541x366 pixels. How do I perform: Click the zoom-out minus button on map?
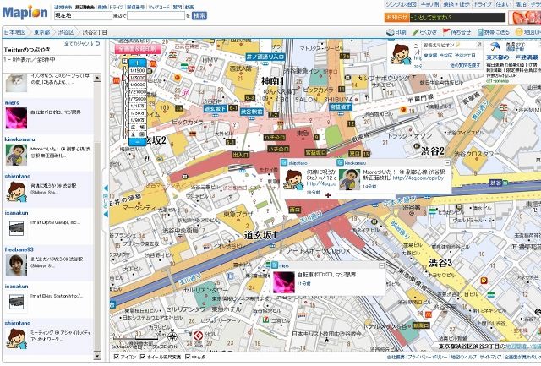(137, 142)
